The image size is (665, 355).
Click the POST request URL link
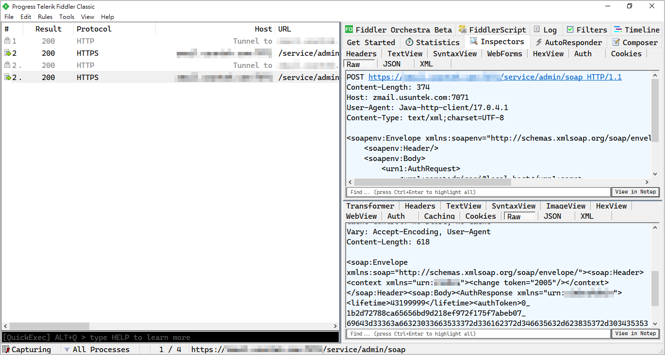pyautogui.click(x=495, y=77)
